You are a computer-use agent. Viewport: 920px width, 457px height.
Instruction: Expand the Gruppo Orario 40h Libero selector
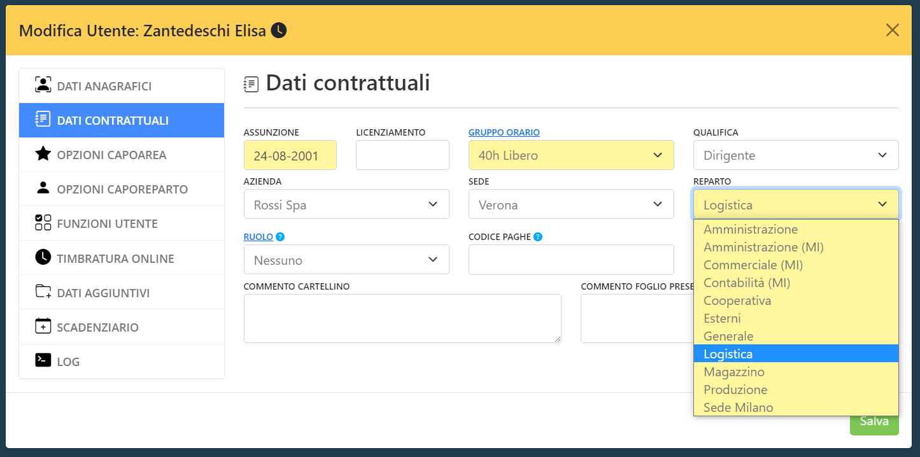pyautogui.click(x=571, y=155)
